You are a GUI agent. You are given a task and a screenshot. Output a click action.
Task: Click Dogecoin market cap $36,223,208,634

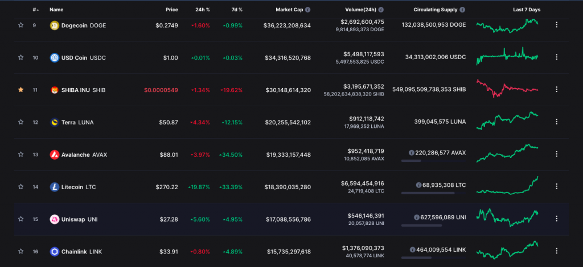287,26
